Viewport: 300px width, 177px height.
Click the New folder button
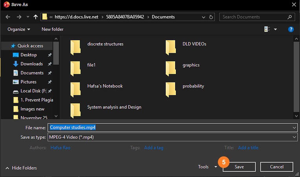click(x=52, y=29)
